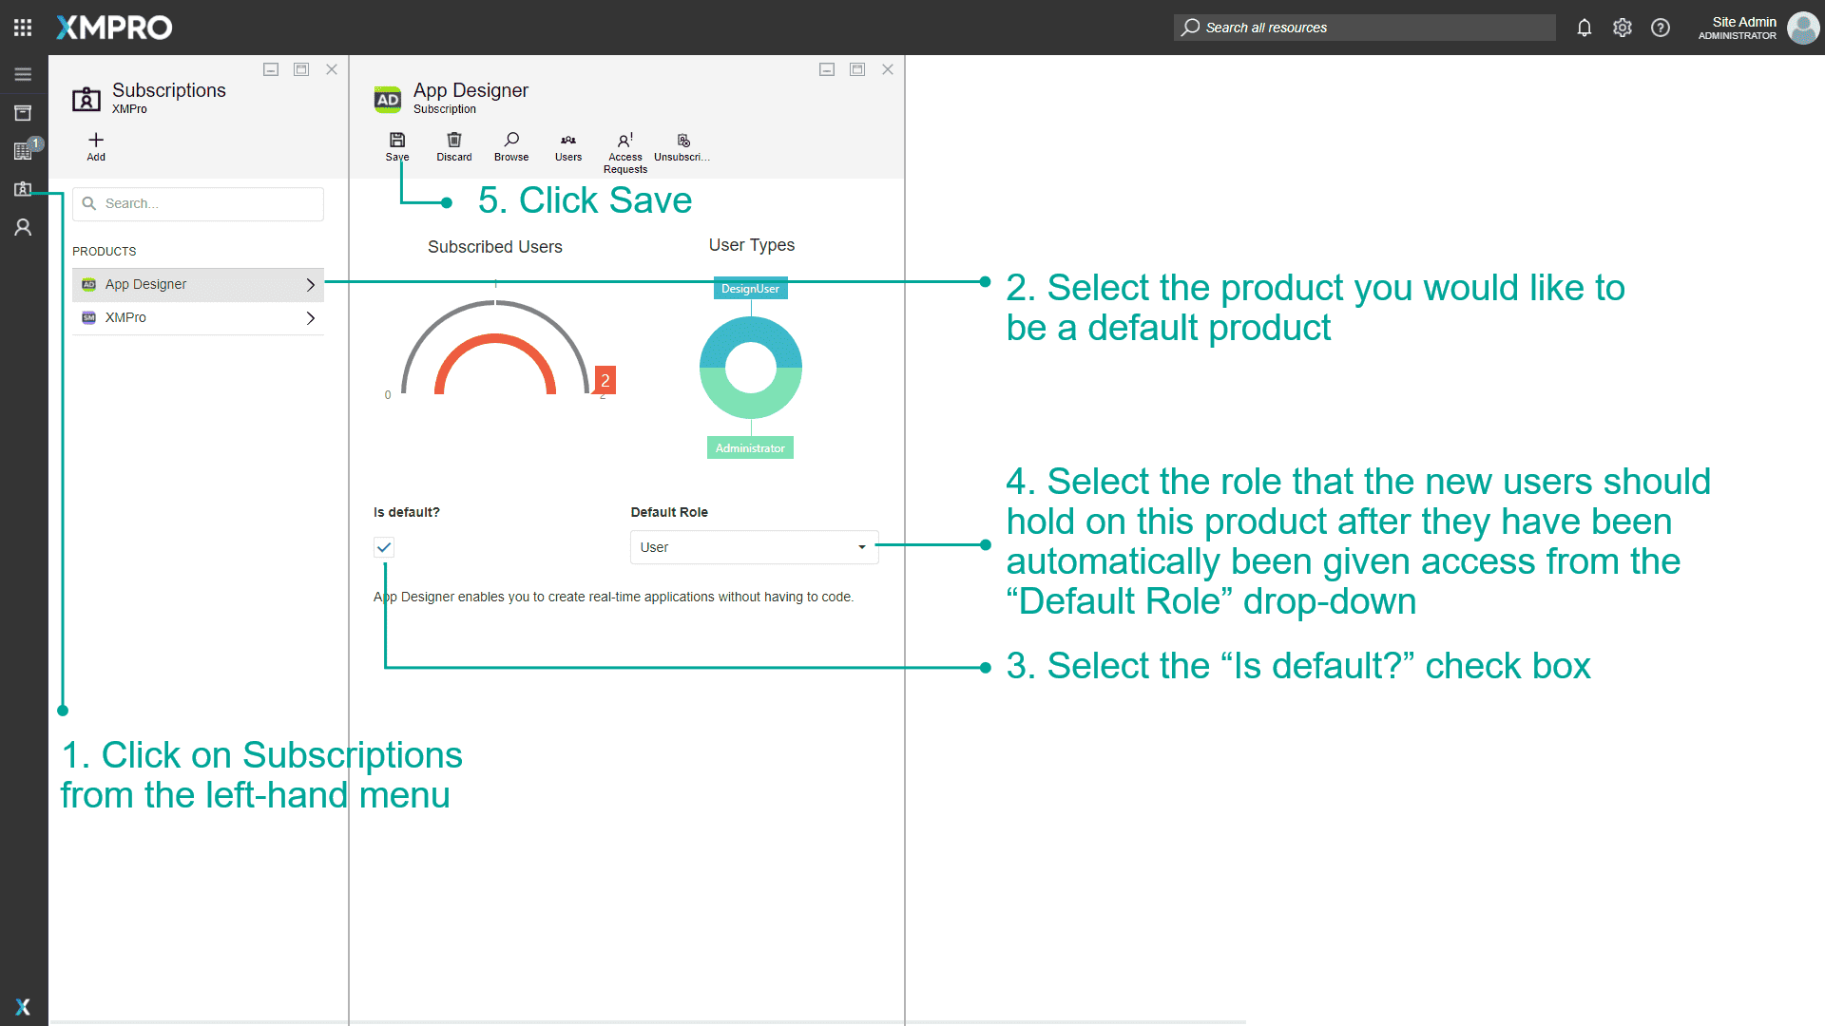Open the settings gear icon

point(1623,28)
